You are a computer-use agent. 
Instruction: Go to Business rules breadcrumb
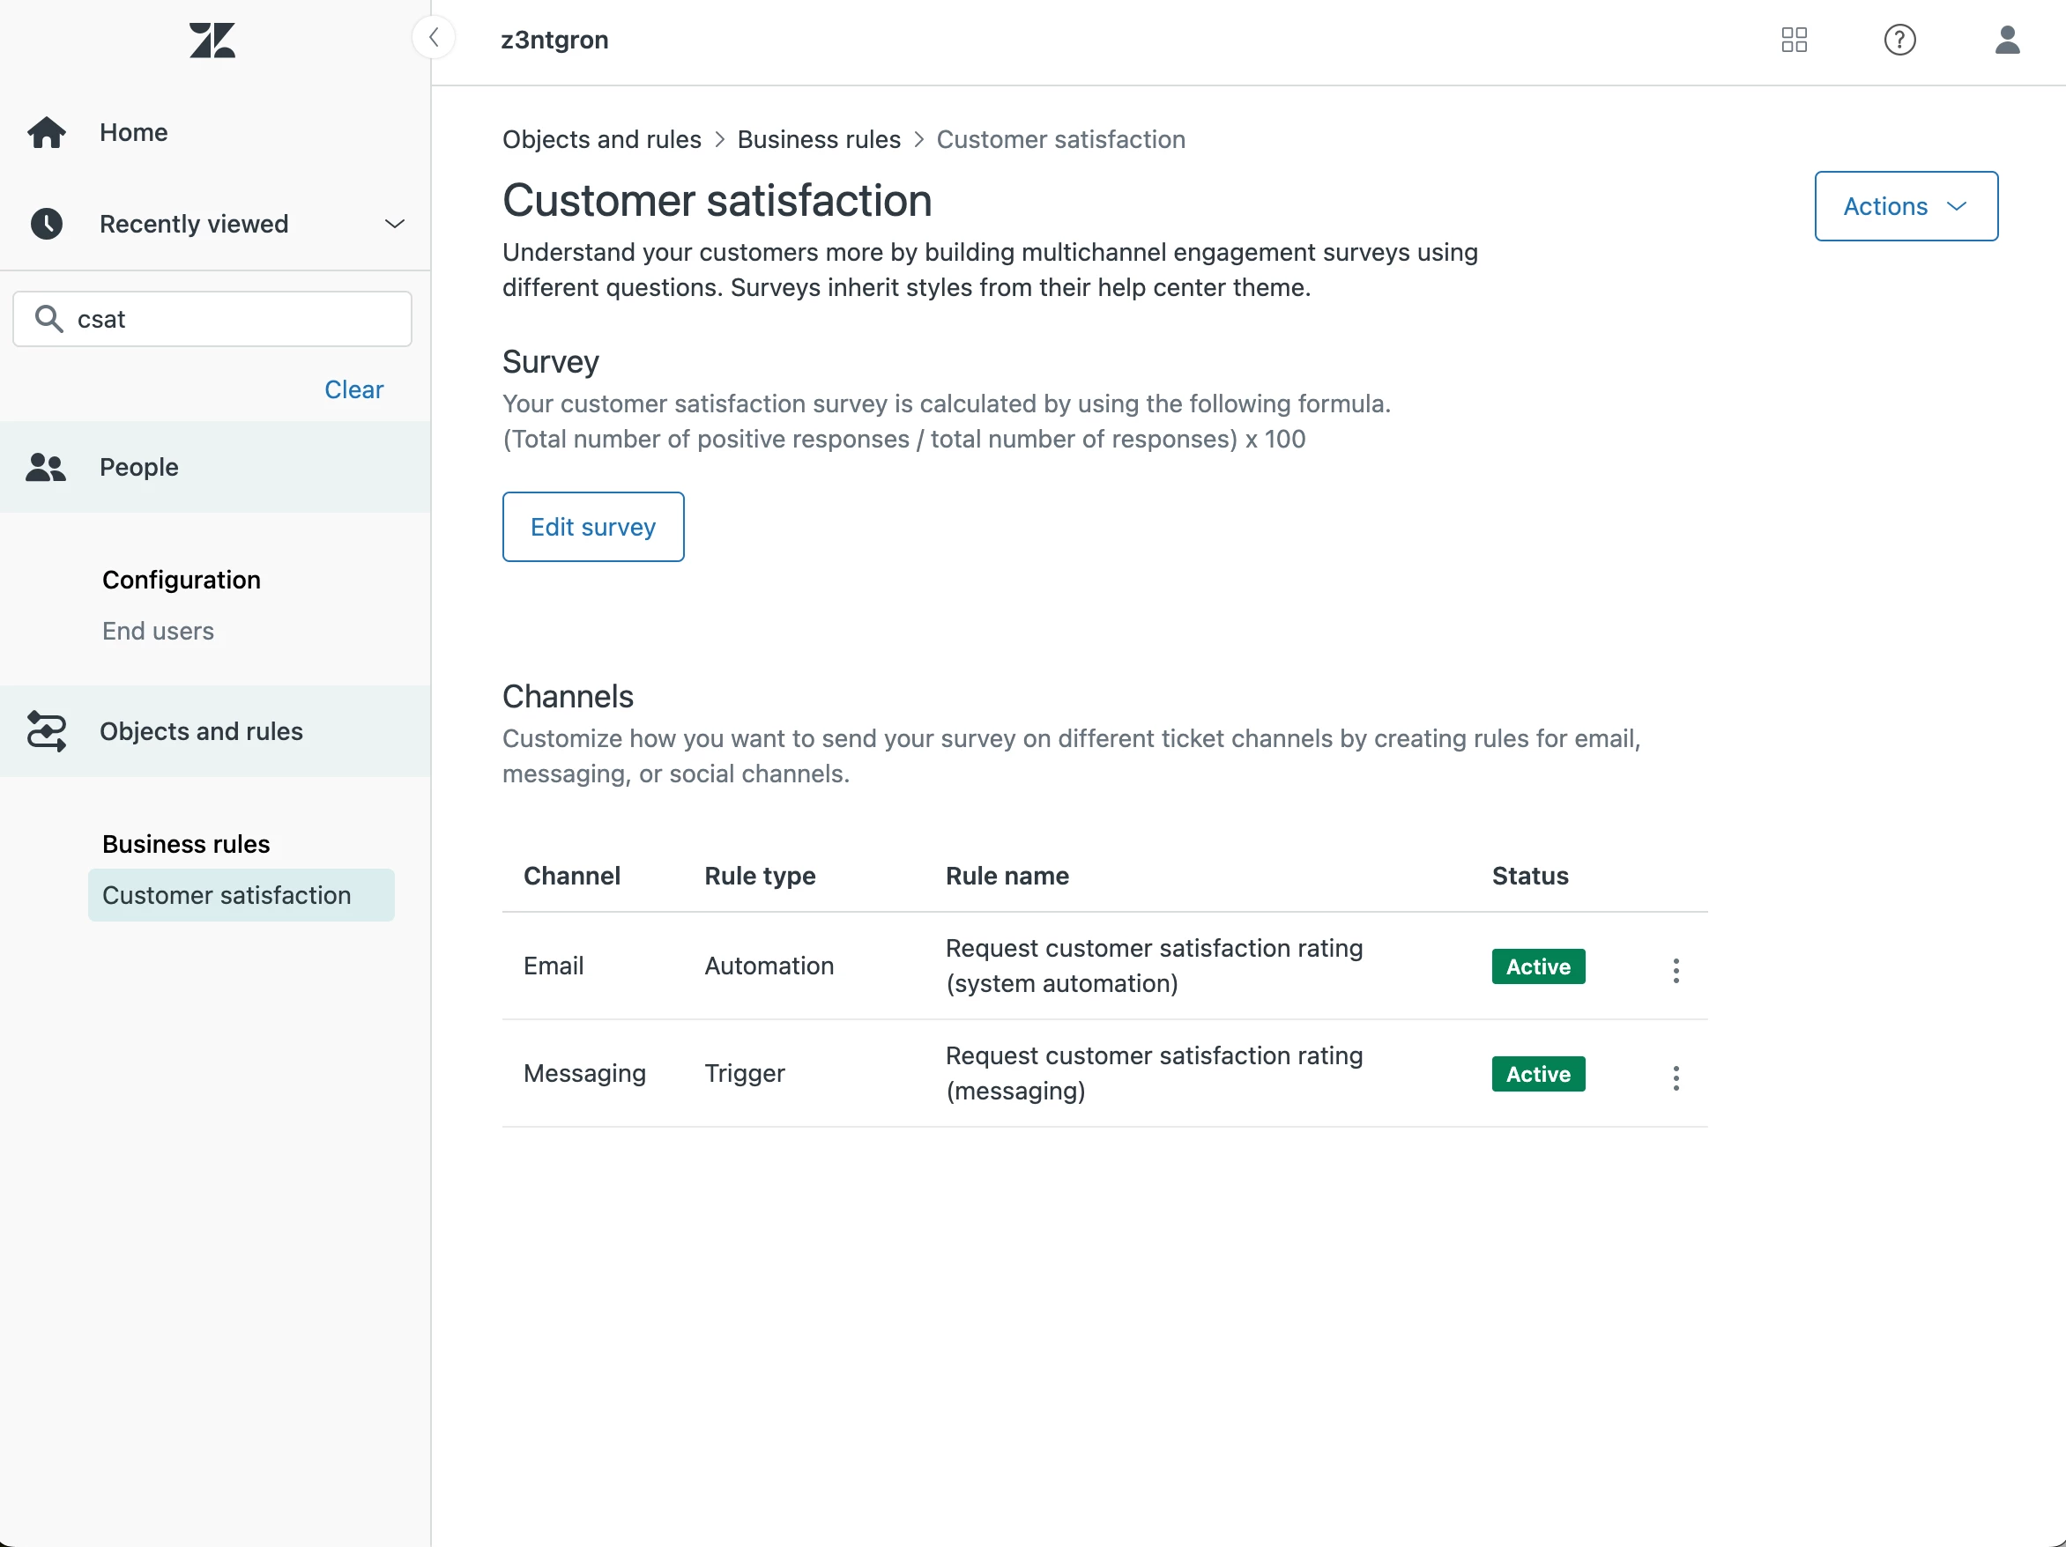click(818, 140)
